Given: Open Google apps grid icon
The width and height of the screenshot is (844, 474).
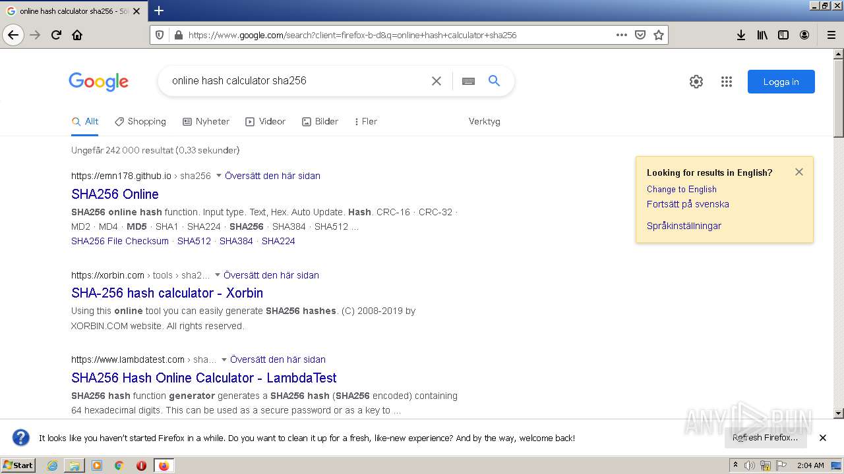Looking at the screenshot, I should tap(727, 82).
